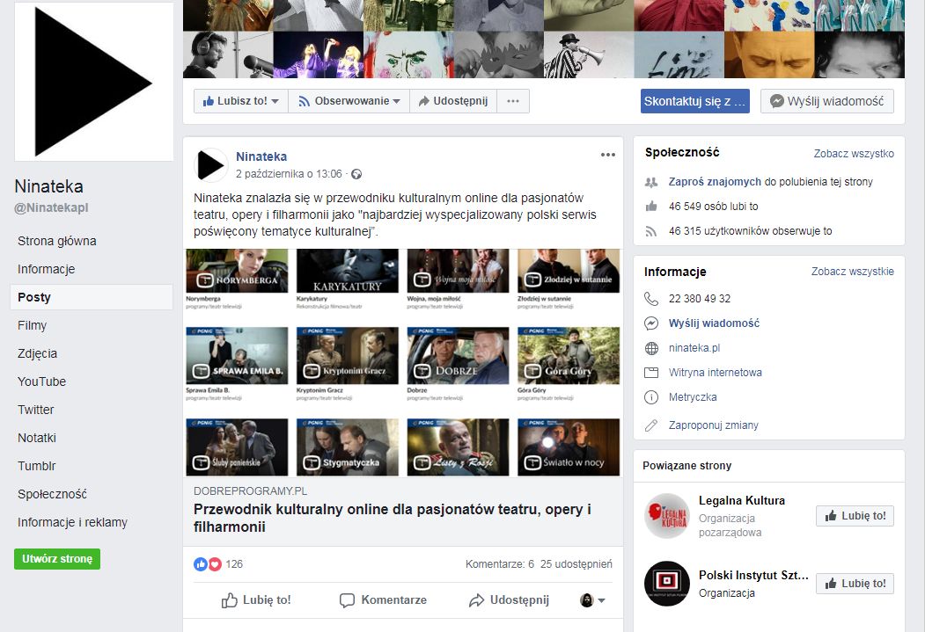Click the Ninateka play-triangle profile picture
Screen dimensions: 925x632
[94, 81]
